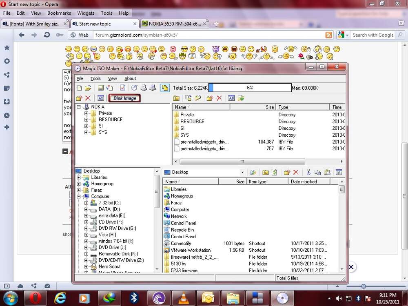Go up one folder in the image file list
408x306 pixels.
(x=176, y=98)
